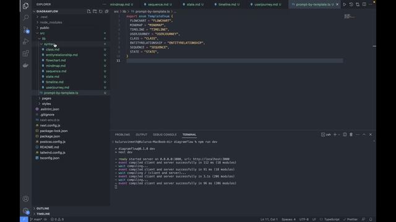Open the file timeline history icon
This screenshot has width=396, height=222.
tap(351, 4)
